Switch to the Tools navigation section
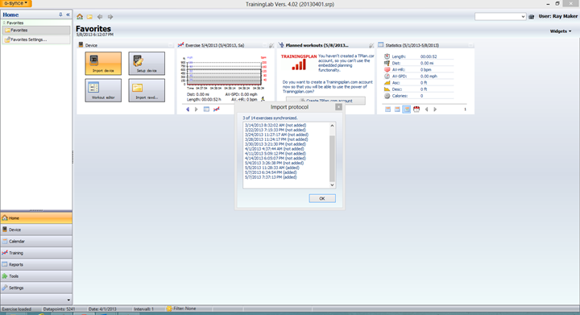The width and height of the screenshot is (580, 315). pos(36,276)
